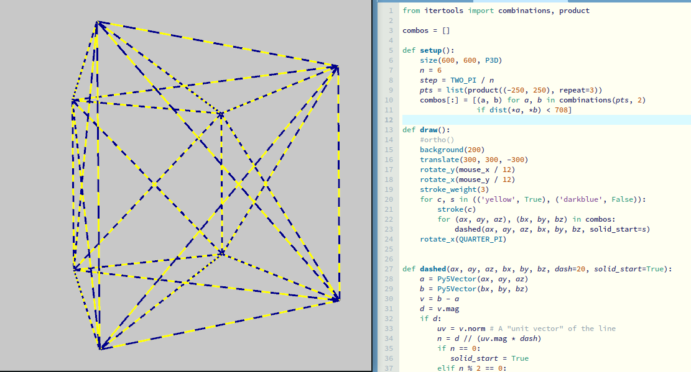Click line number 27 in the gutter
The height and width of the screenshot is (372, 691).
pos(389,269)
